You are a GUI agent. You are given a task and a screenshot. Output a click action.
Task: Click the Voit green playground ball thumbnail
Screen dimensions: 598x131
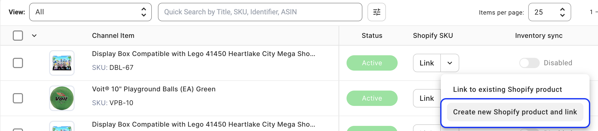62,98
